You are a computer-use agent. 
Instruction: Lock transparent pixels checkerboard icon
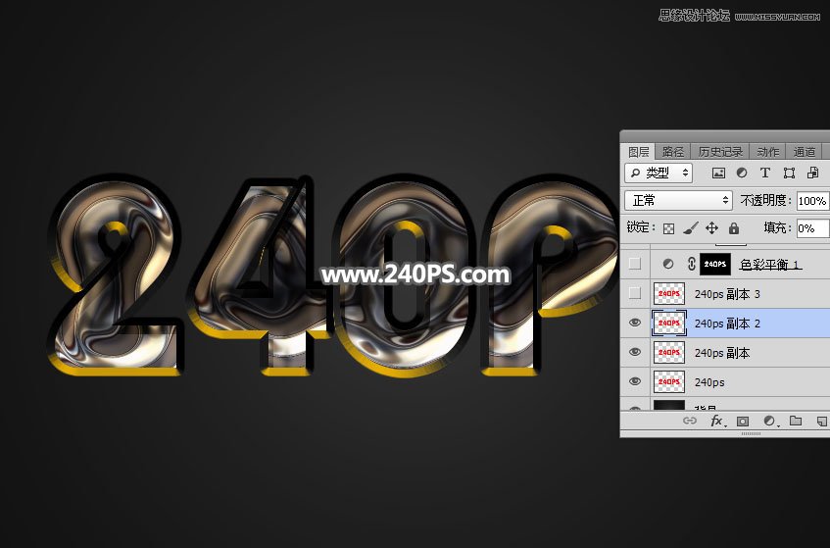click(669, 228)
